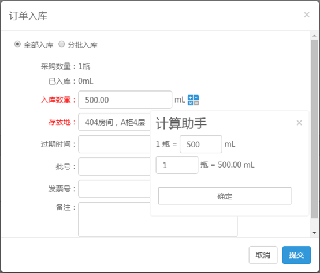Click the 发票号 input field
Screen dimensions: 320x273
click(x=114, y=188)
